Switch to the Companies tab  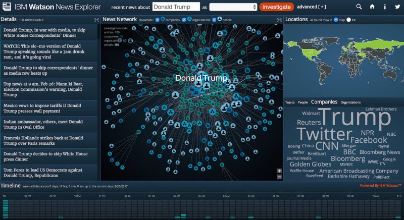324,102
